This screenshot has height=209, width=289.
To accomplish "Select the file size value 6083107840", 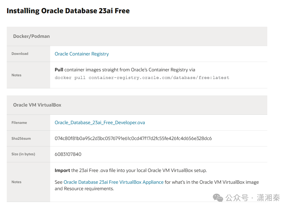I will point(68,154).
